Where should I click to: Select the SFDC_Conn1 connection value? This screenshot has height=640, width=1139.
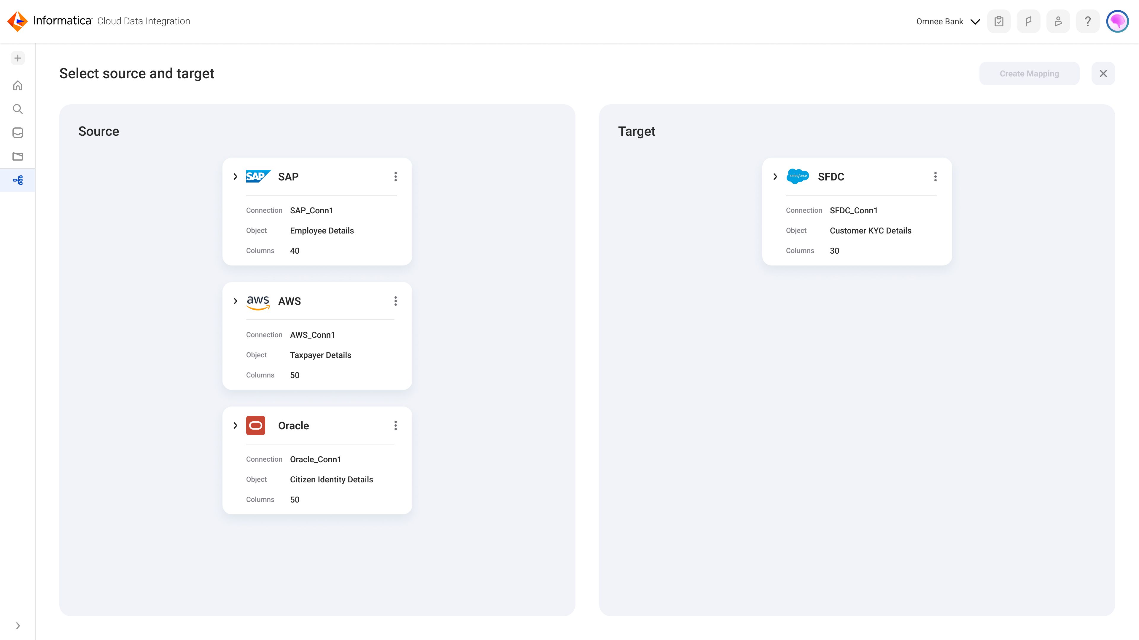(854, 210)
